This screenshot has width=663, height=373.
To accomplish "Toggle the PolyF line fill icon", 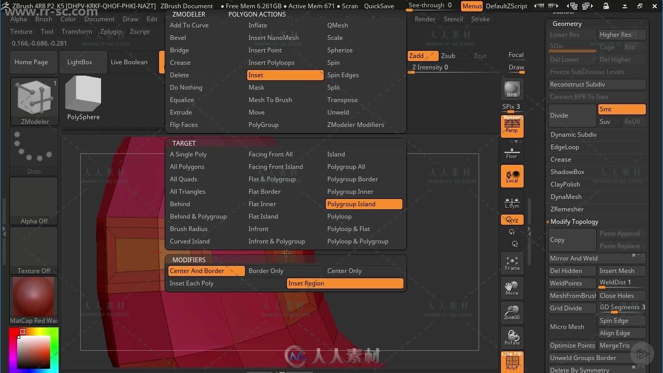I will [512, 361].
